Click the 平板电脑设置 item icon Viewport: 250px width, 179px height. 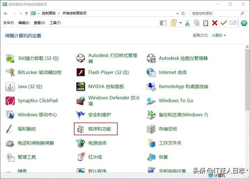151,170
